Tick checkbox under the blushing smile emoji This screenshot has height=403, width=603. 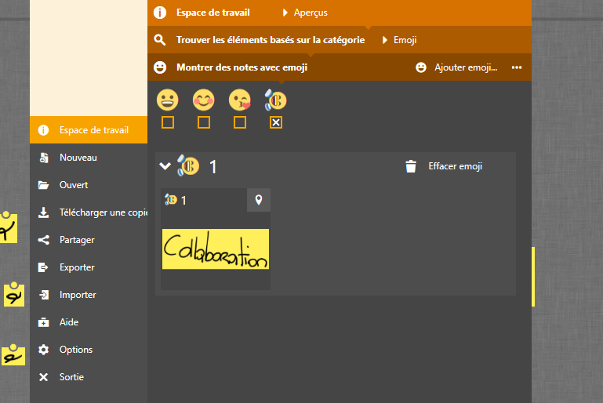click(x=204, y=122)
